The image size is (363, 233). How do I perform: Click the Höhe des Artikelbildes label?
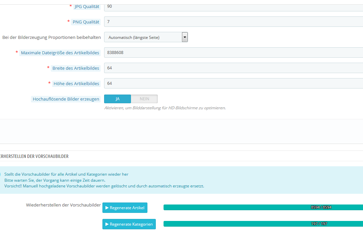[76, 83]
